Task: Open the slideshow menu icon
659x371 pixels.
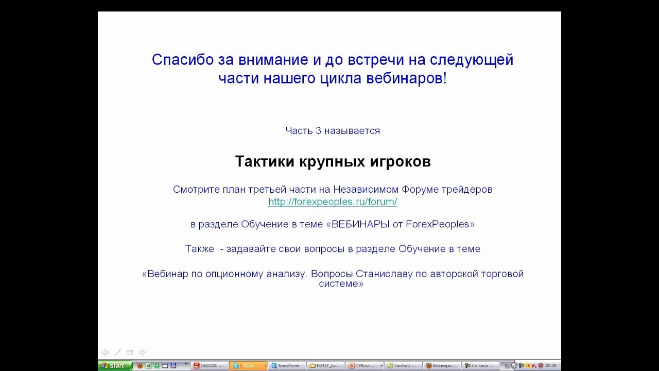Action: [130, 352]
